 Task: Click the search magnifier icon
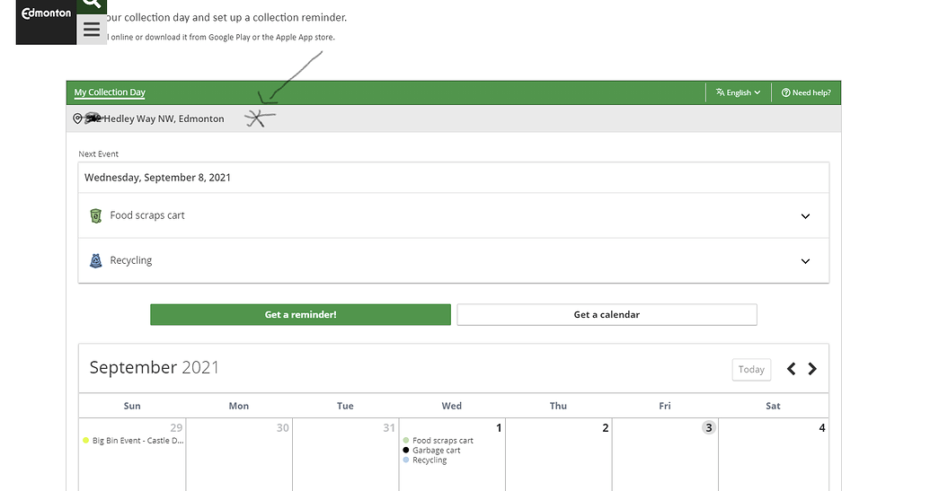tap(92, 4)
